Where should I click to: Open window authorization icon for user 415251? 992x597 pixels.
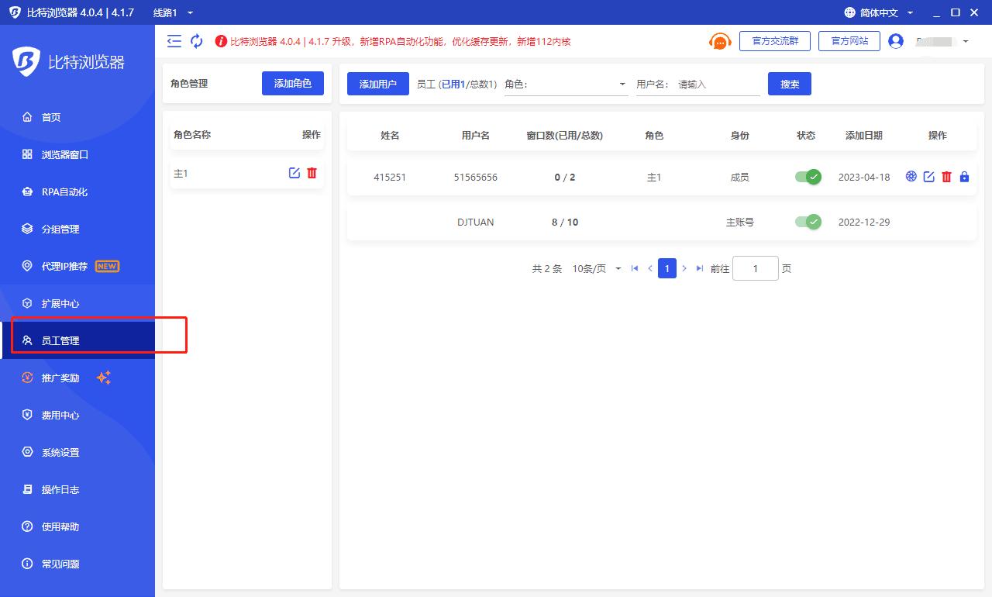tap(911, 177)
